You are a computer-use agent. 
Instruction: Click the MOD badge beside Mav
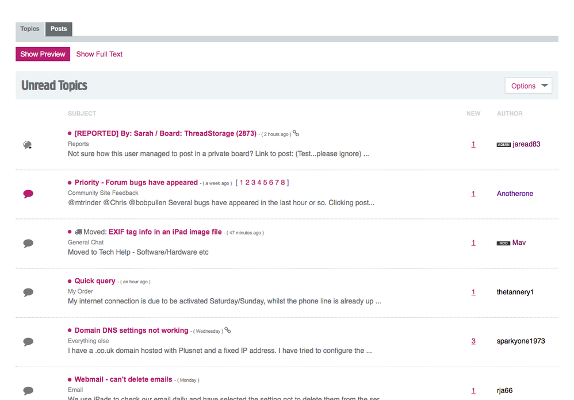[503, 243]
